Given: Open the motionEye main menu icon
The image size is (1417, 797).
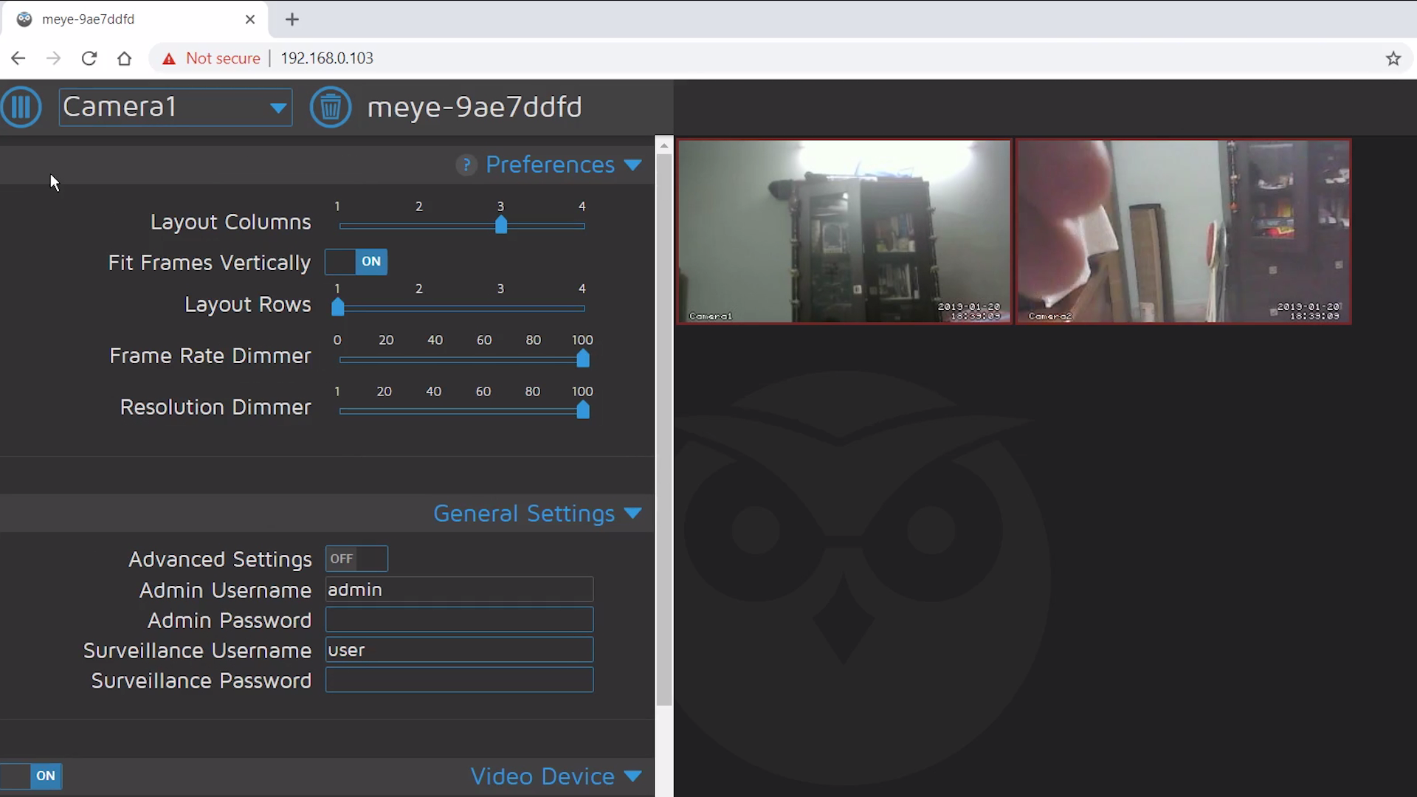Looking at the screenshot, I should pyautogui.click(x=21, y=107).
